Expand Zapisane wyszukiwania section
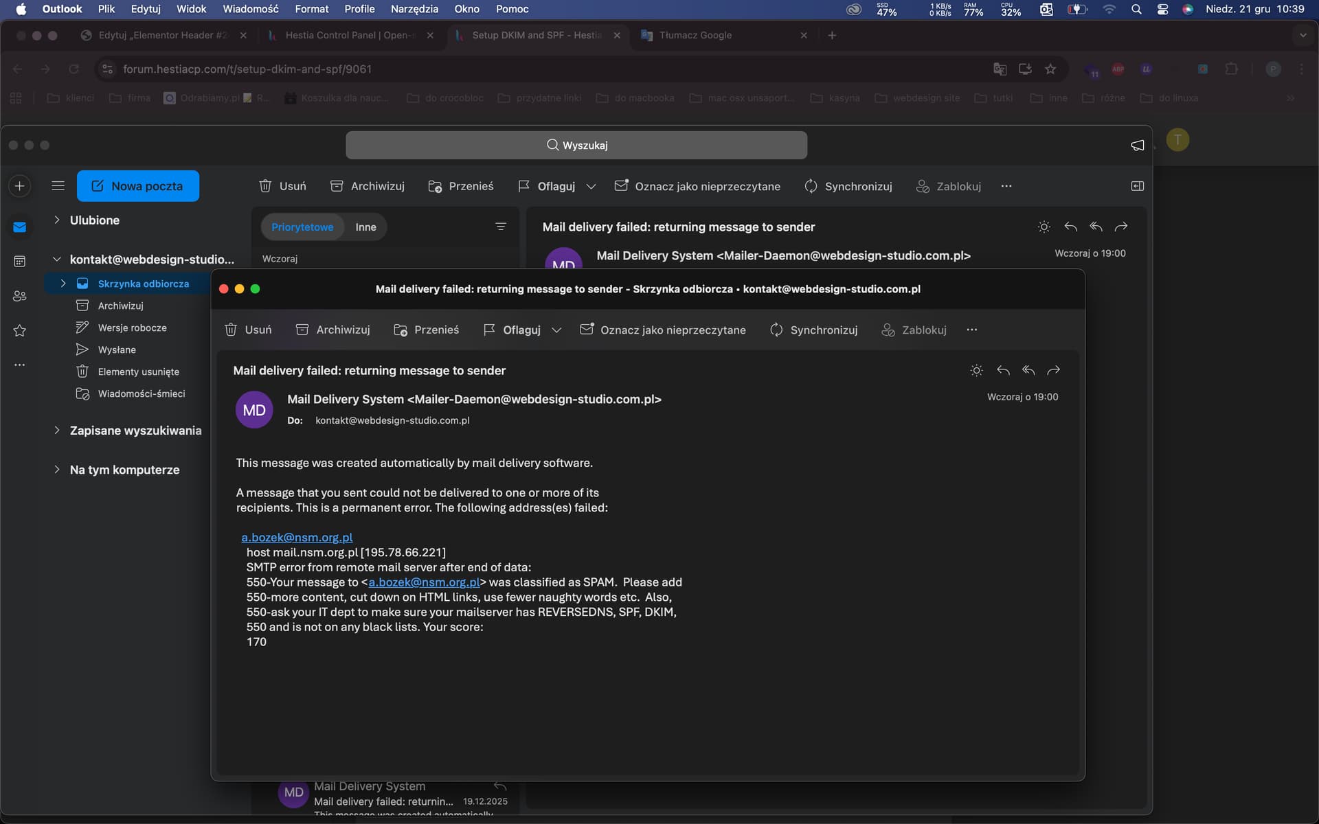Image resolution: width=1319 pixels, height=824 pixels. pos(57,430)
